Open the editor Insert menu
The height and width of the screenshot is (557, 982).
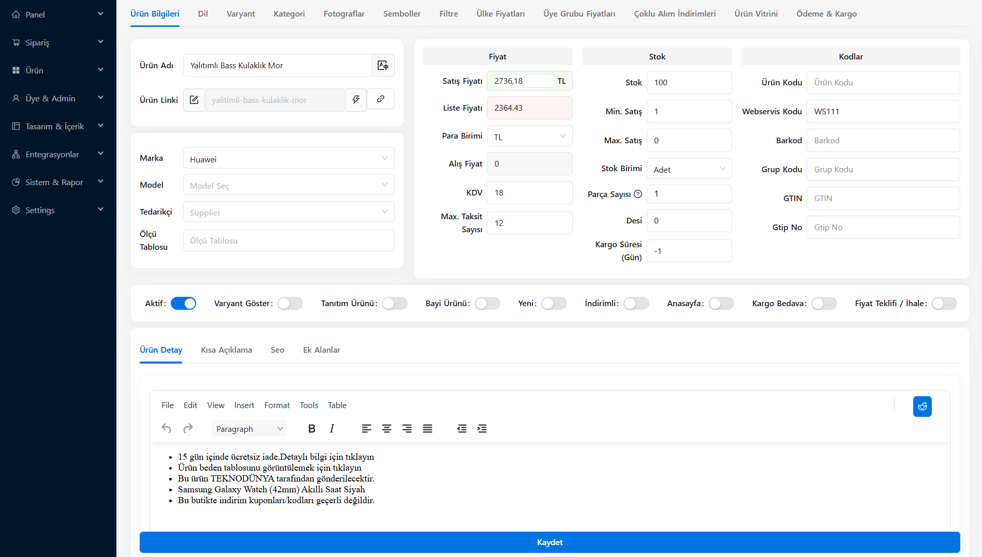coord(244,405)
